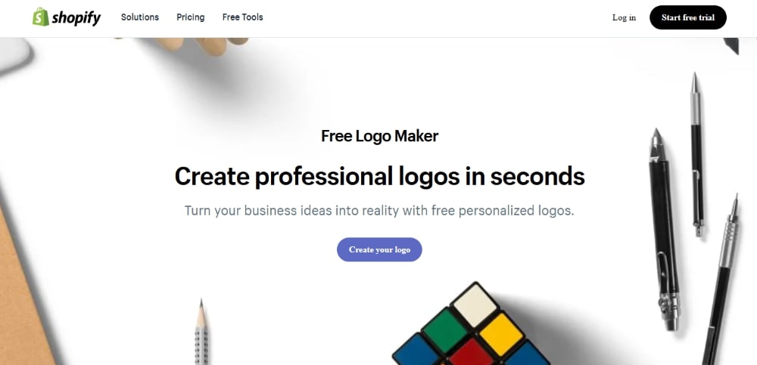Click the yellow square on the Rubik's cube
Viewport: 757px width, 365px height.
(x=501, y=335)
